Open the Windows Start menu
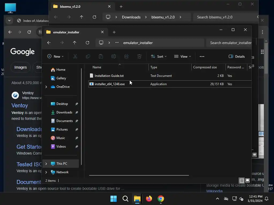Viewport: 274px width, 205px height. 113,199
